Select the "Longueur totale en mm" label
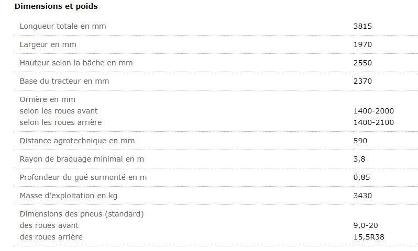Viewport: 418px width, 251px height. pos(63,26)
